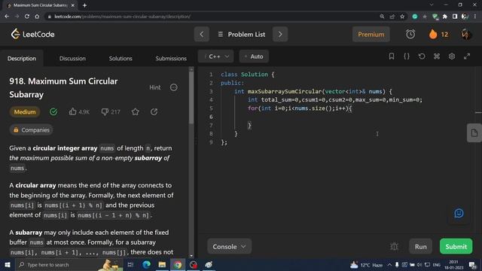Click the Hint link
This screenshot has height=271, width=482.
tap(154, 87)
